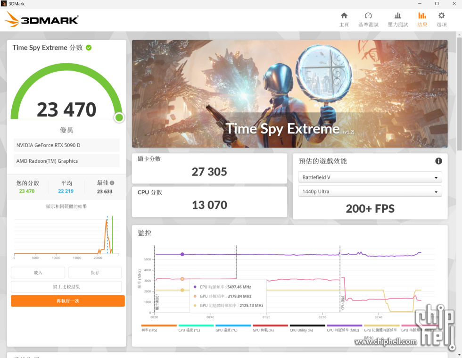Image resolution: width=462 pixels, height=358 pixels.
Task: Switch to the Stress Tests (壓力測試) tab
Action: (398, 20)
